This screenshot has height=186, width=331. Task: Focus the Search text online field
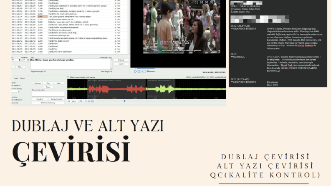point(48,94)
